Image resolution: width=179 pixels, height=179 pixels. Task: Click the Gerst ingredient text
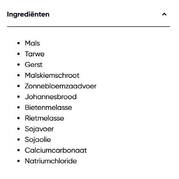[x=33, y=65]
